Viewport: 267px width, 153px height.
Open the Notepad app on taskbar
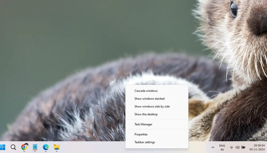[x=35, y=147]
